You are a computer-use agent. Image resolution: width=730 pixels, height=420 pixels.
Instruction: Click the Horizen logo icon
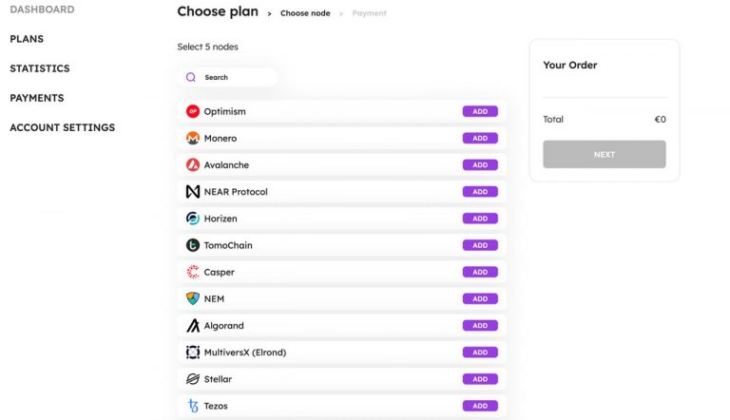click(x=193, y=219)
